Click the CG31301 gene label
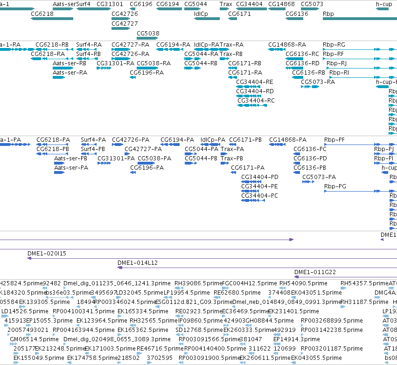Viewport: 397px width, 365px height. click(110, 4)
